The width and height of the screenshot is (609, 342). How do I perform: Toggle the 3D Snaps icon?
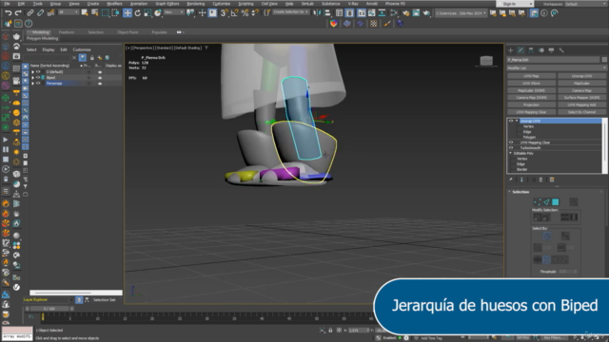[225, 12]
